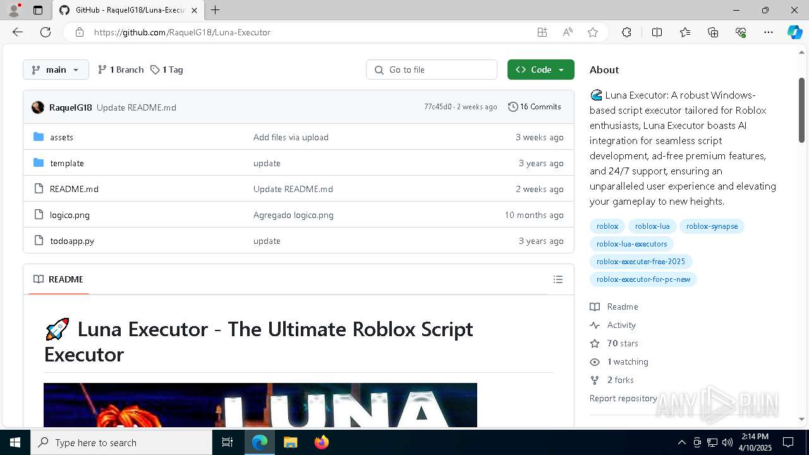Launch Firefox from taskbar
The height and width of the screenshot is (455, 809).
[322, 442]
